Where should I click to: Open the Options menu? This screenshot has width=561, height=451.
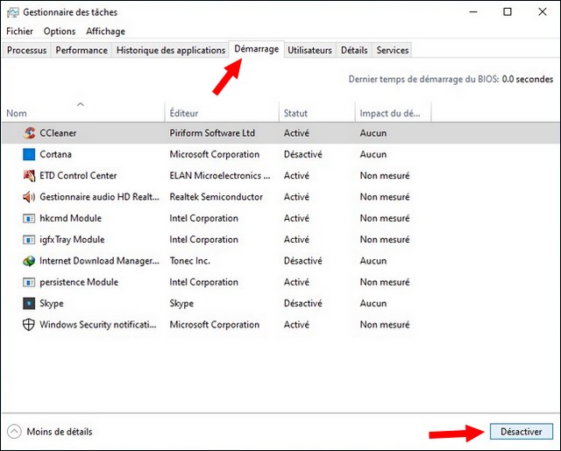[x=60, y=32]
